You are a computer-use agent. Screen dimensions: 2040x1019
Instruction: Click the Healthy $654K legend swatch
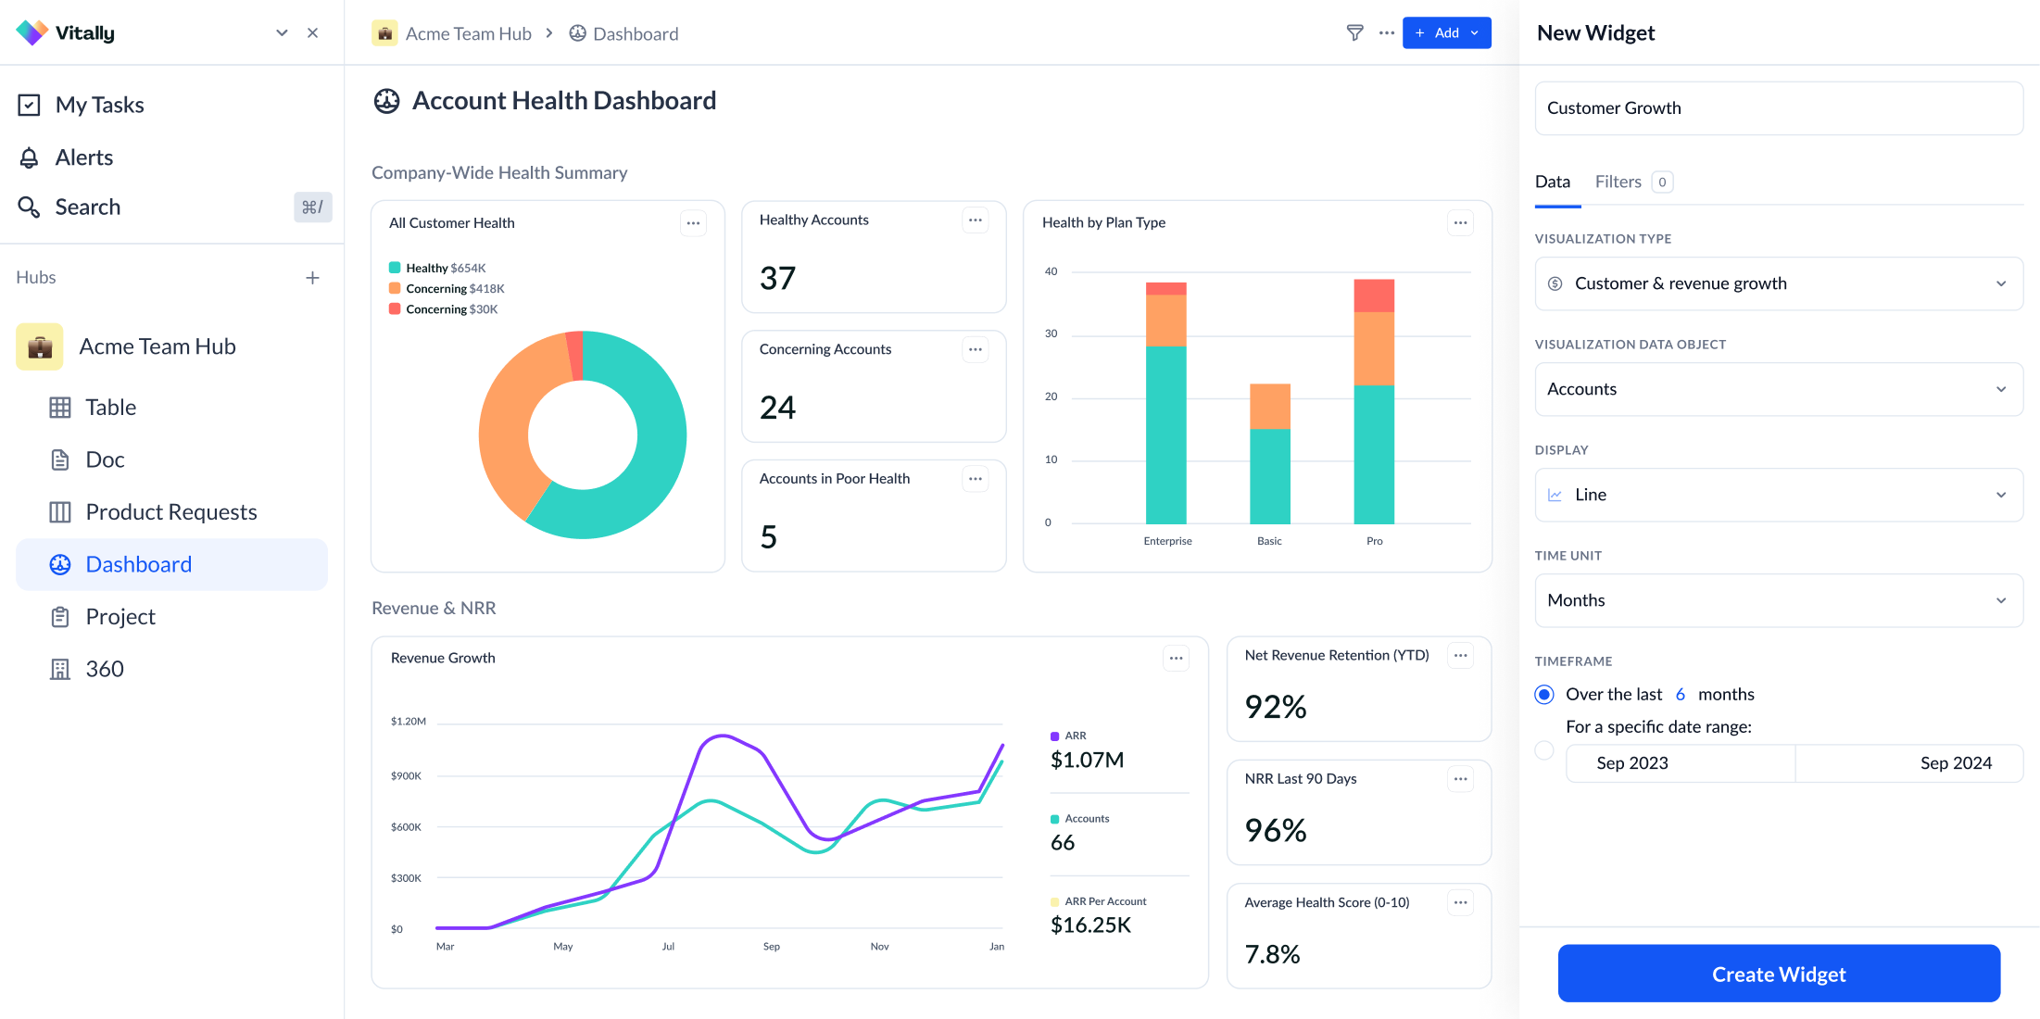tap(395, 268)
